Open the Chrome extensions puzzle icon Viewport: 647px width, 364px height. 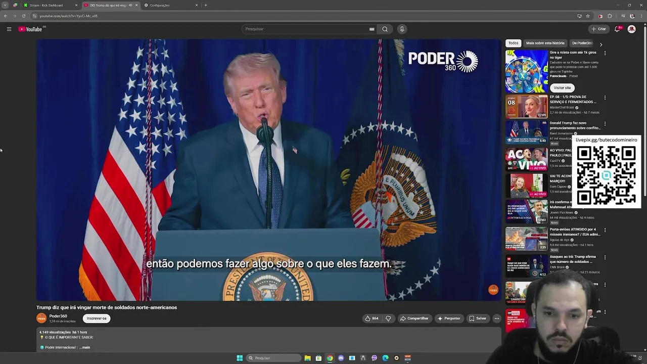pos(610,16)
